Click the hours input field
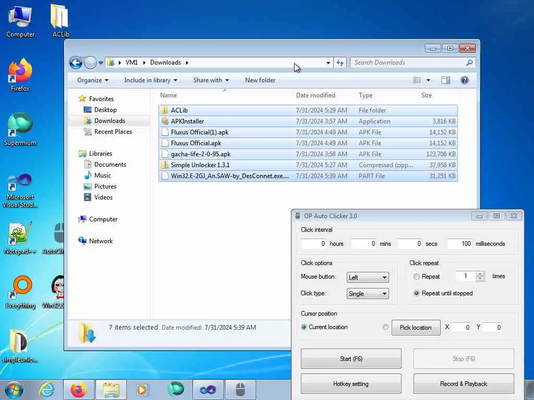The height and width of the screenshot is (400, 534). point(313,244)
